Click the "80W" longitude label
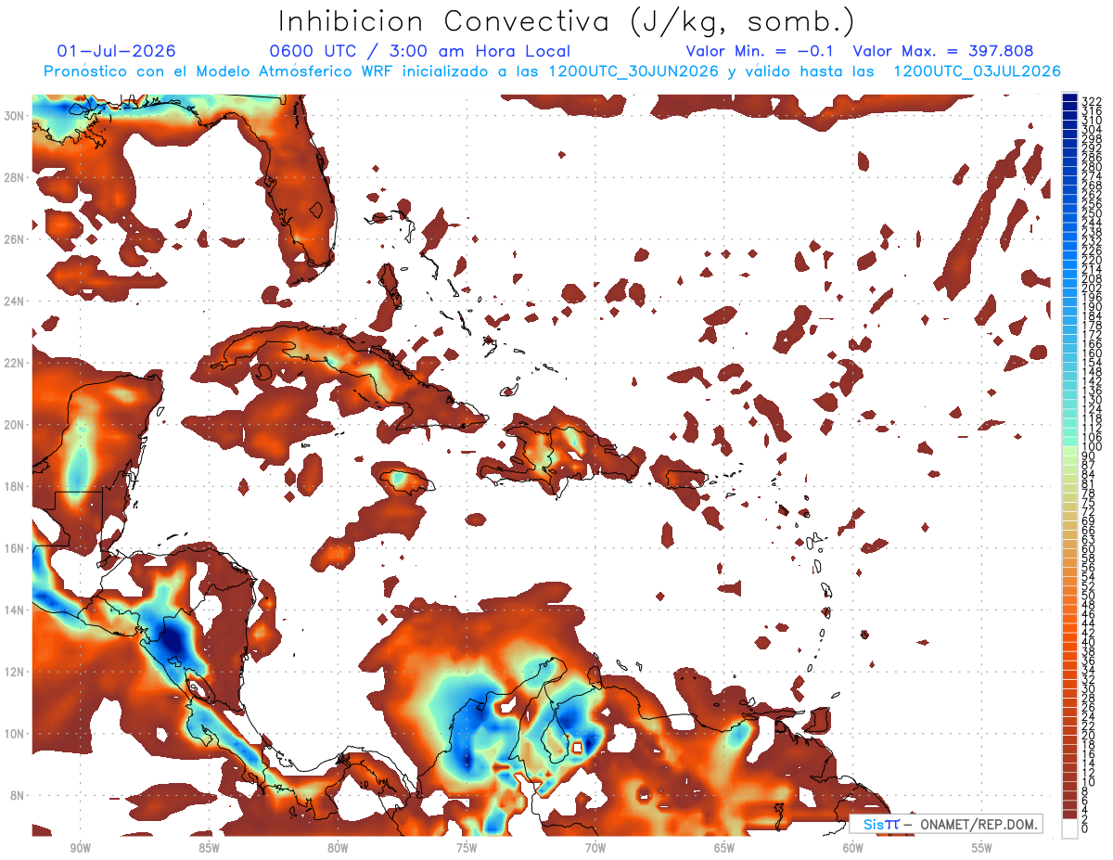 click(338, 848)
